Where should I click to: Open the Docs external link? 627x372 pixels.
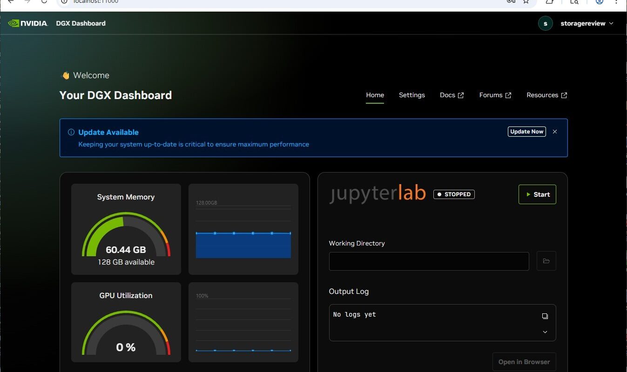(x=452, y=95)
